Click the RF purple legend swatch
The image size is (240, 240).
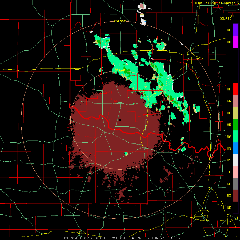[x=235, y=30]
